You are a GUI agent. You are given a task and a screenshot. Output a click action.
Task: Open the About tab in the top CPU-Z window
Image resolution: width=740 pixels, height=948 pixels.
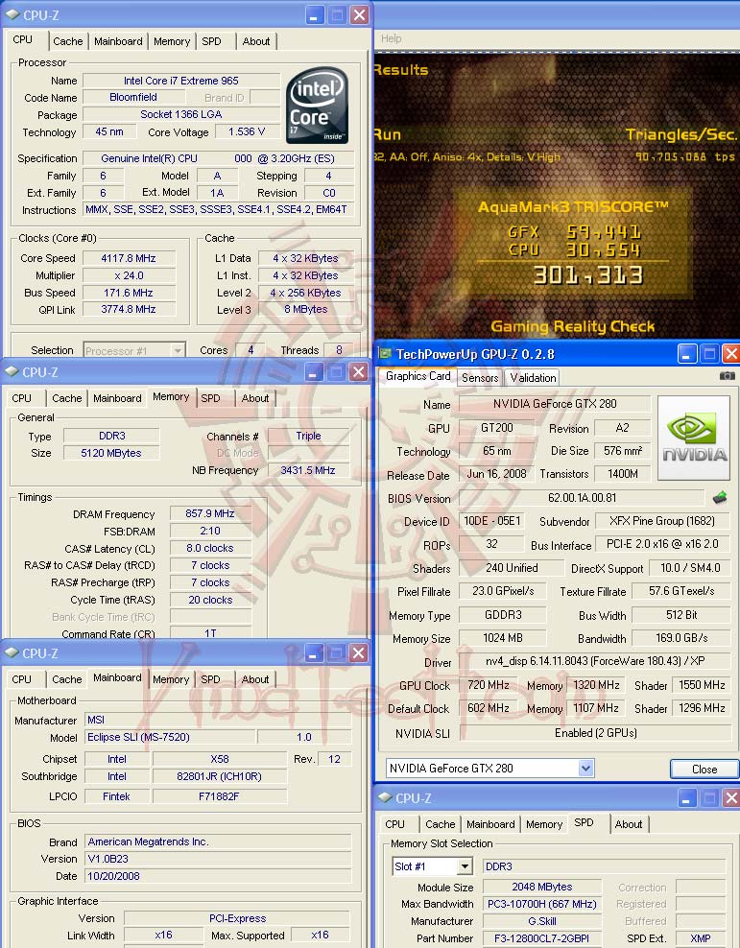(255, 41)
